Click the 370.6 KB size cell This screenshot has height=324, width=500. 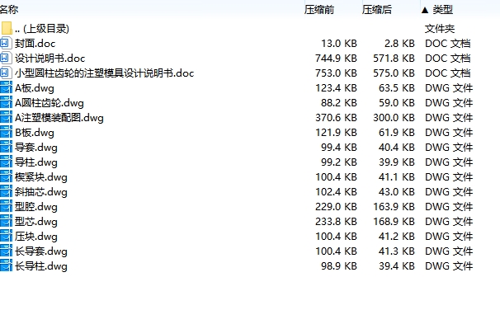336,118
